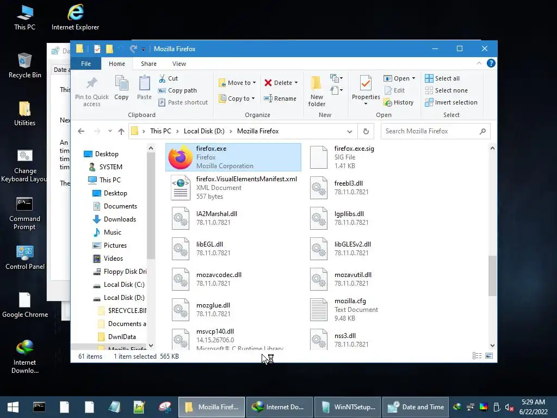This screenshot has width=557, height=418.
Task: Switch to Internet Download taskbar button
Action: [279, 407]
